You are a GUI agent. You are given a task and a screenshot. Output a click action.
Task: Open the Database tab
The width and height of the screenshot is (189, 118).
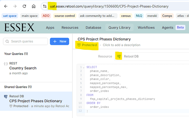(93, 28)
